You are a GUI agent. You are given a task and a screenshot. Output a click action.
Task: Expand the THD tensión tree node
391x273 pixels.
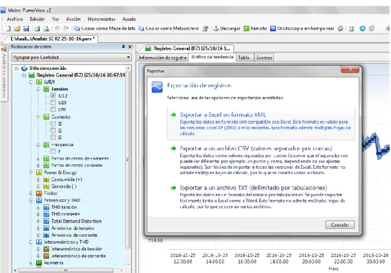tap(39, 207)
